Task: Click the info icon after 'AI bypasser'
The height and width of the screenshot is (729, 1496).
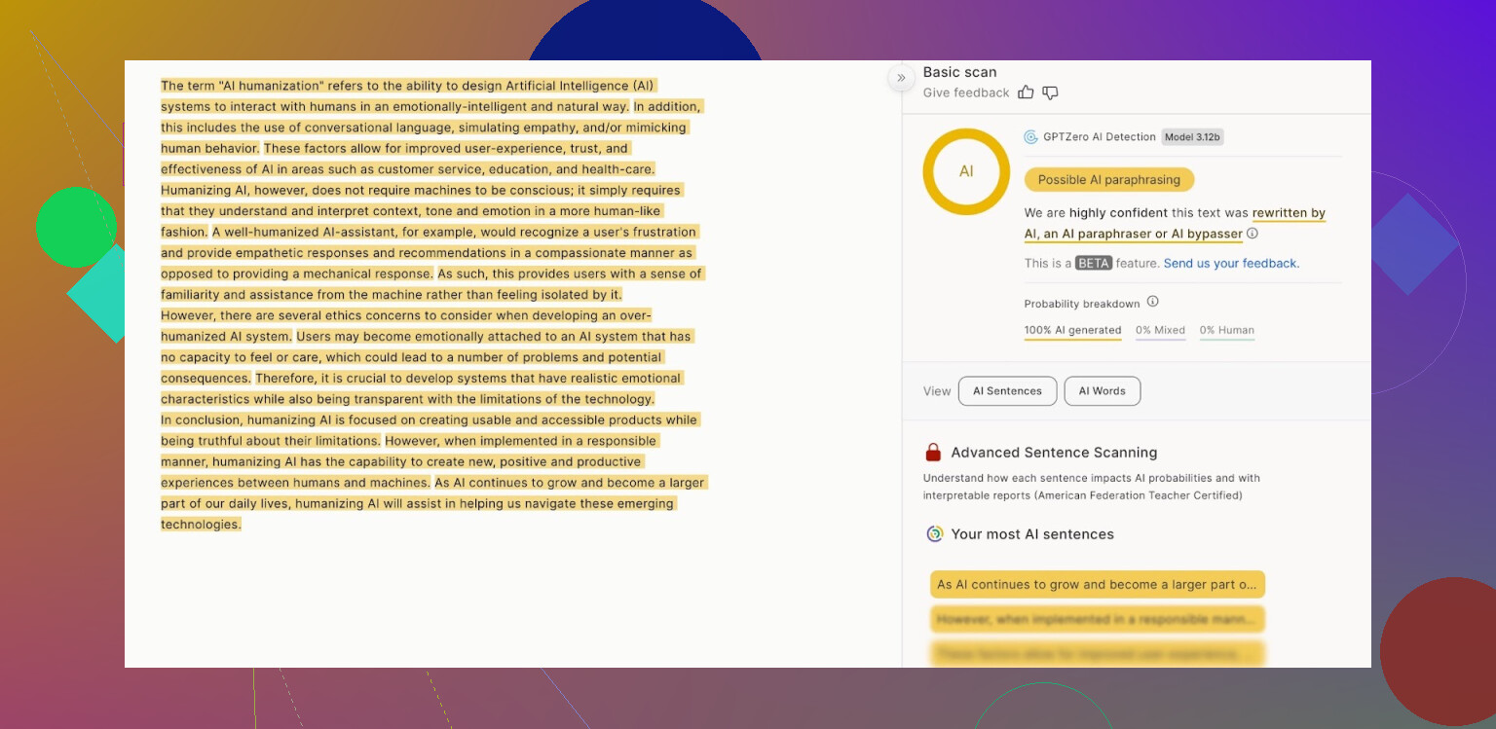Action: tap(1253, 234)
